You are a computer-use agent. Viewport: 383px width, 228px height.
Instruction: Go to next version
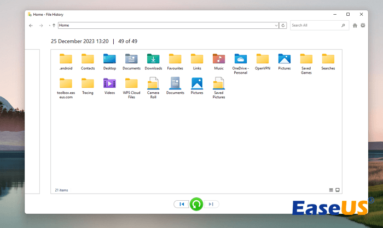(212, 204)
